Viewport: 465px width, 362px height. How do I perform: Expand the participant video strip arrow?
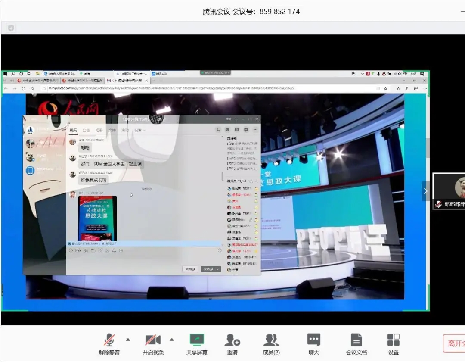425,190
